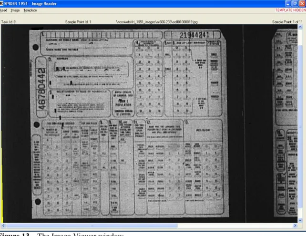Open the Image menu
Image resolution: width=306 pixels, height=236 pixels.
(15, 10)
